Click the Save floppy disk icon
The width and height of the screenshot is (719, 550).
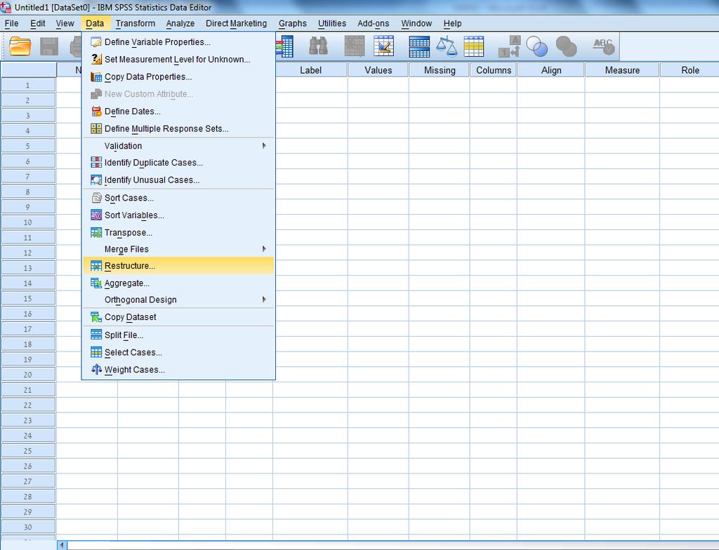(x=49, y=46)
